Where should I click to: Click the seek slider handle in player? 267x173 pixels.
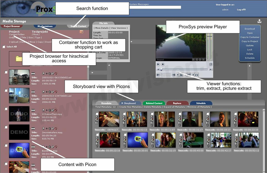pos(161,70)
